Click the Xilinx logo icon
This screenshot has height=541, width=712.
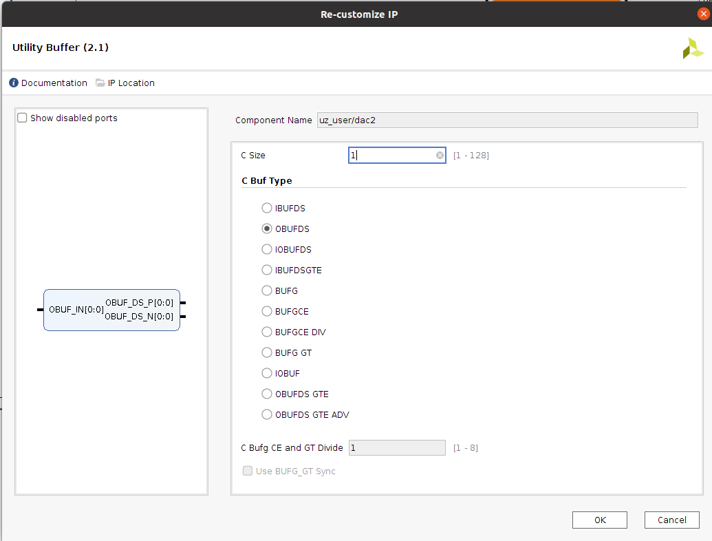click(693, 48)
